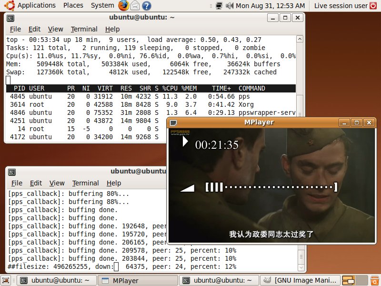Click the '##filesize: 496265255' line
The image size is (381, 286).
pos(122,266)
